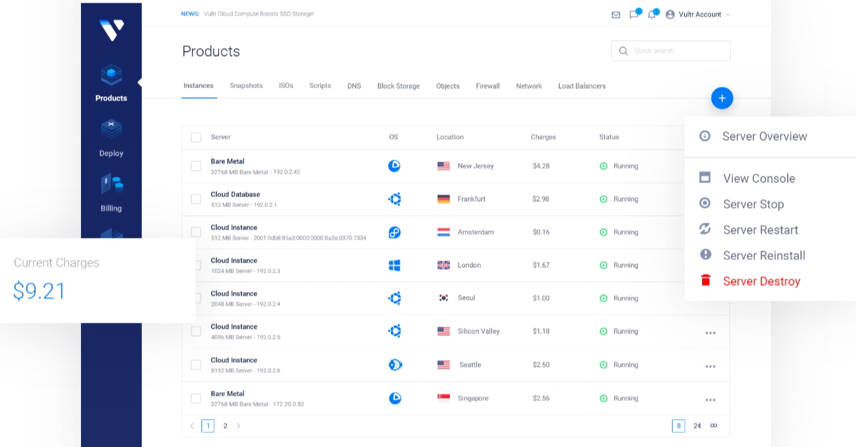
Task: Click OS icon for New Jersey server
Action: pos(394,166)
